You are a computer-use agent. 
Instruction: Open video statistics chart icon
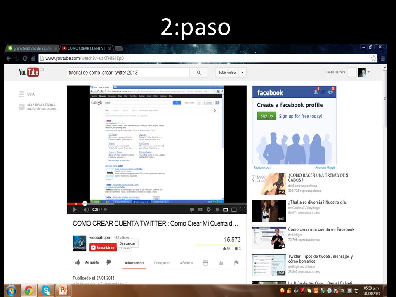click(221, 263)
